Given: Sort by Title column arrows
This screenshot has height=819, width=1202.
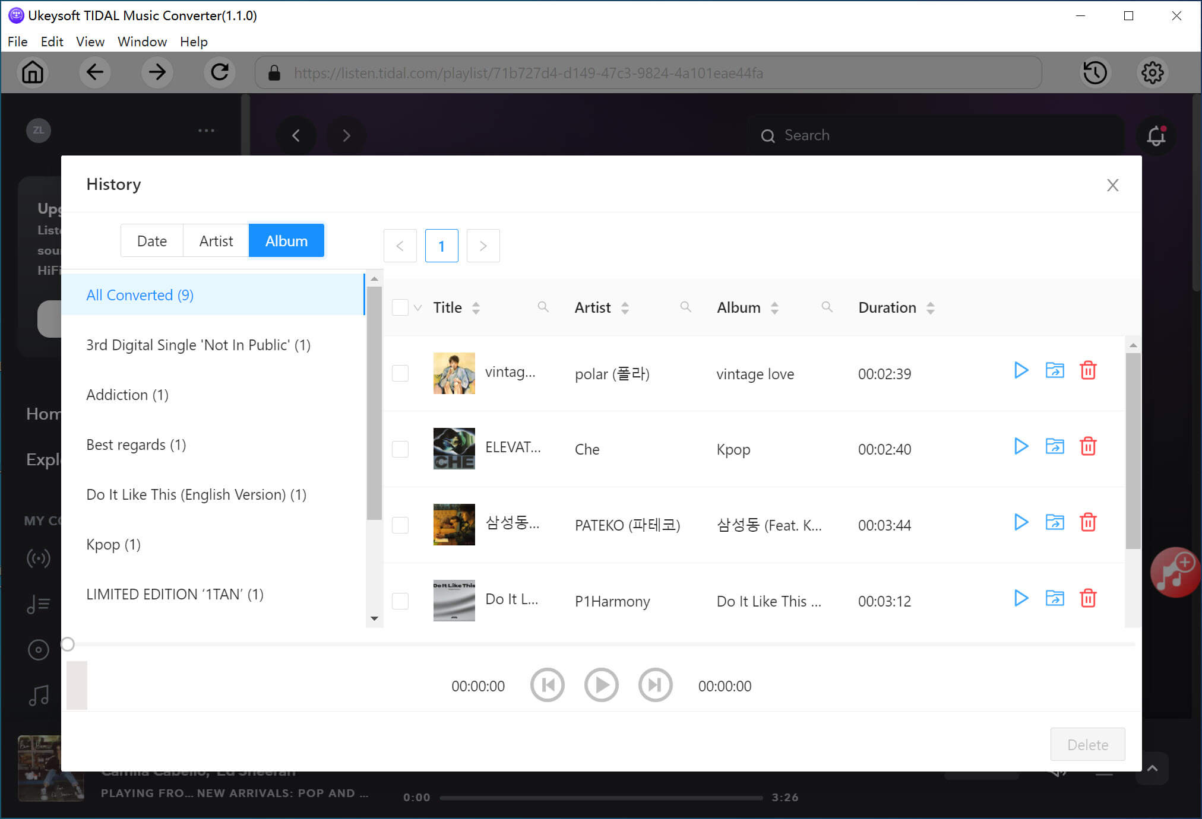Looking at the screenshot, I should [476, 307].
